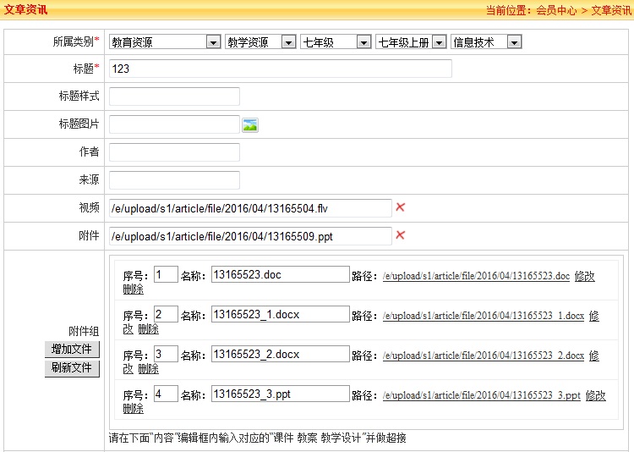Viewport: 634px width, 452px height.
Task: Expand the 教学资源 dropdown
Action: click(260, 42)
